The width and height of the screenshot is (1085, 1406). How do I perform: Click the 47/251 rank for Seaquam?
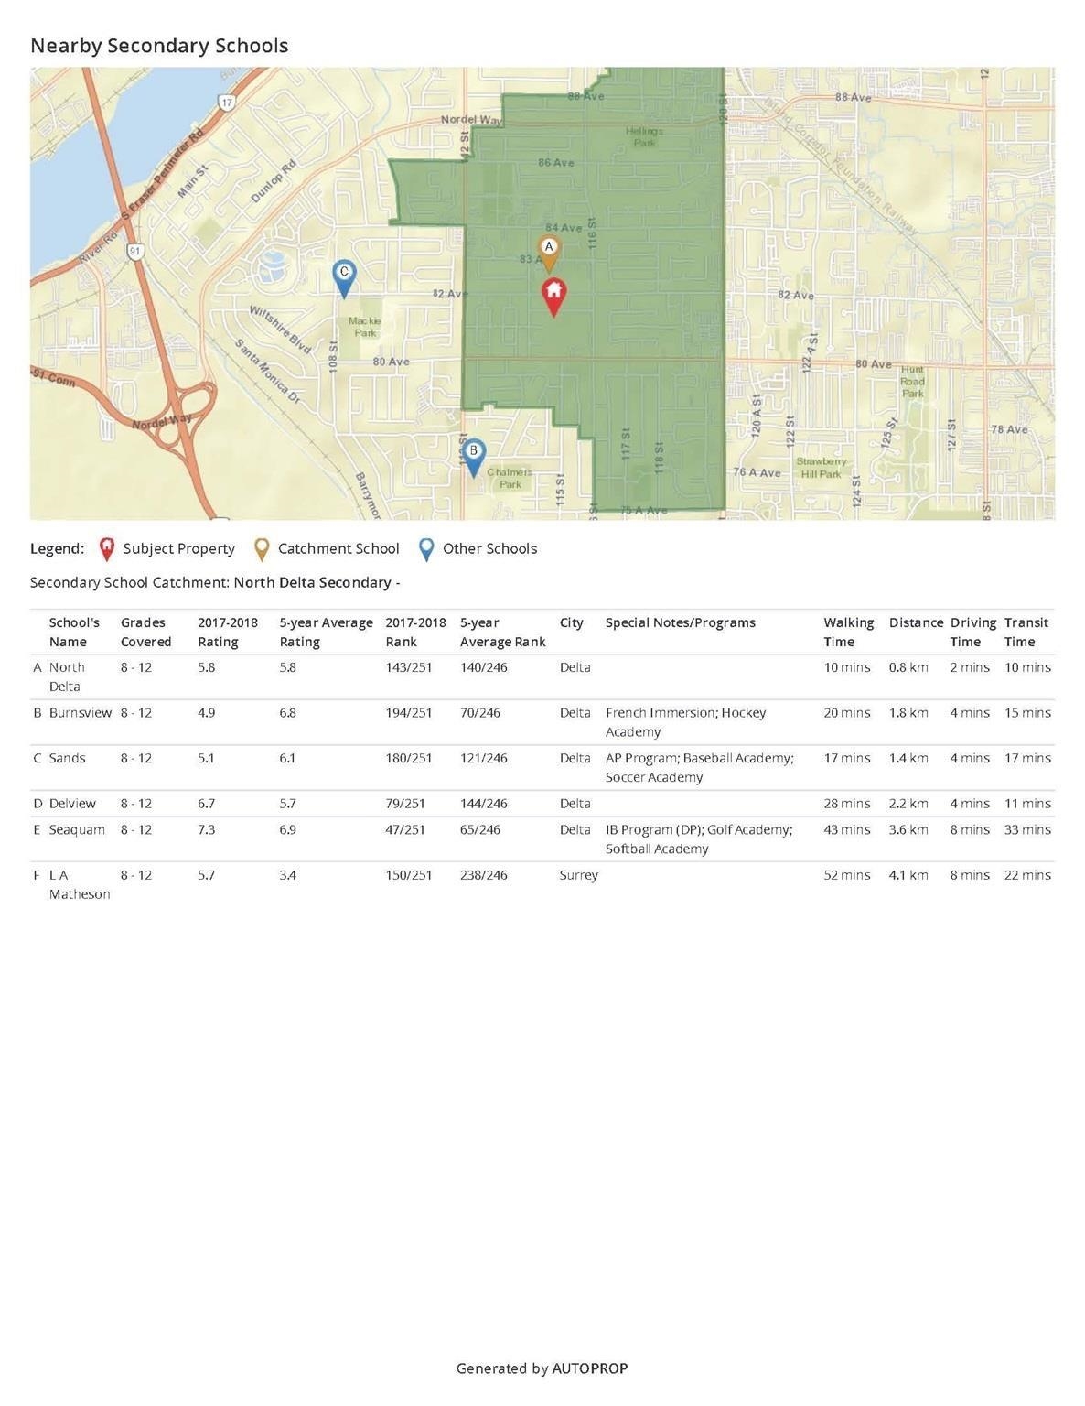point(405,829)
